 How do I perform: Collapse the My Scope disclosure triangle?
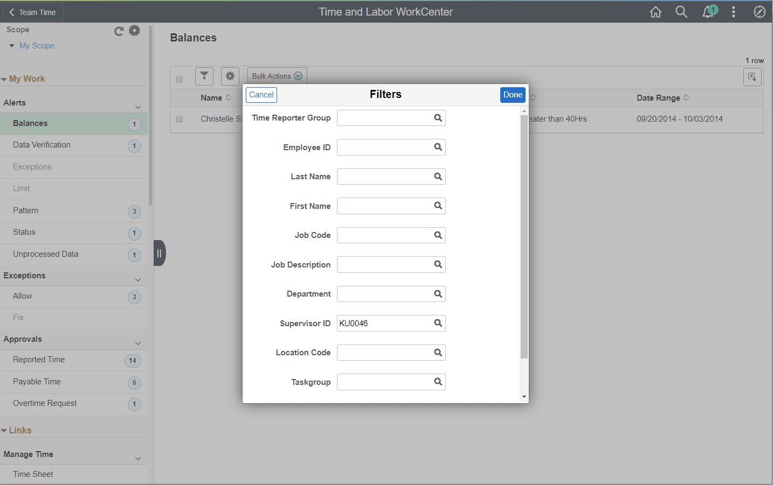(11, 46)
